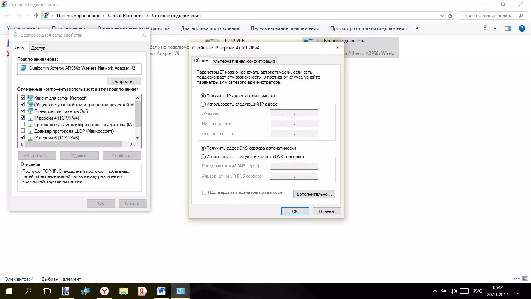
Task: Select 'Использовать следующий IP-адрес' radio button
Action: point(203,104)
